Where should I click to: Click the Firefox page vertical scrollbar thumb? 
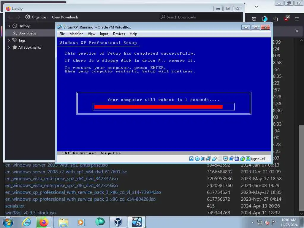click(301, 168)
